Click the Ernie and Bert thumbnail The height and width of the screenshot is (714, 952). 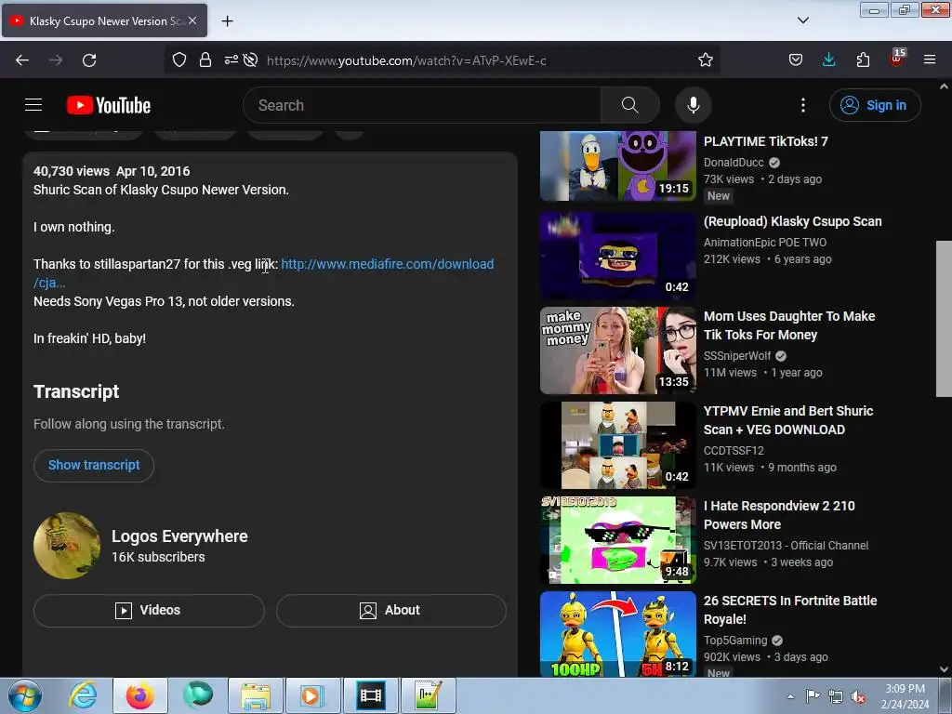point(618,445)
